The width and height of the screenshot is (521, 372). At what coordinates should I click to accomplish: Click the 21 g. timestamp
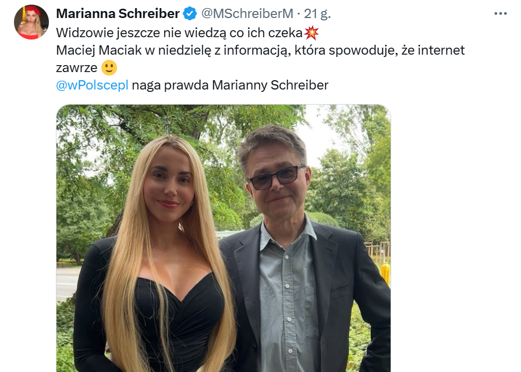click(x=317, y=13)
